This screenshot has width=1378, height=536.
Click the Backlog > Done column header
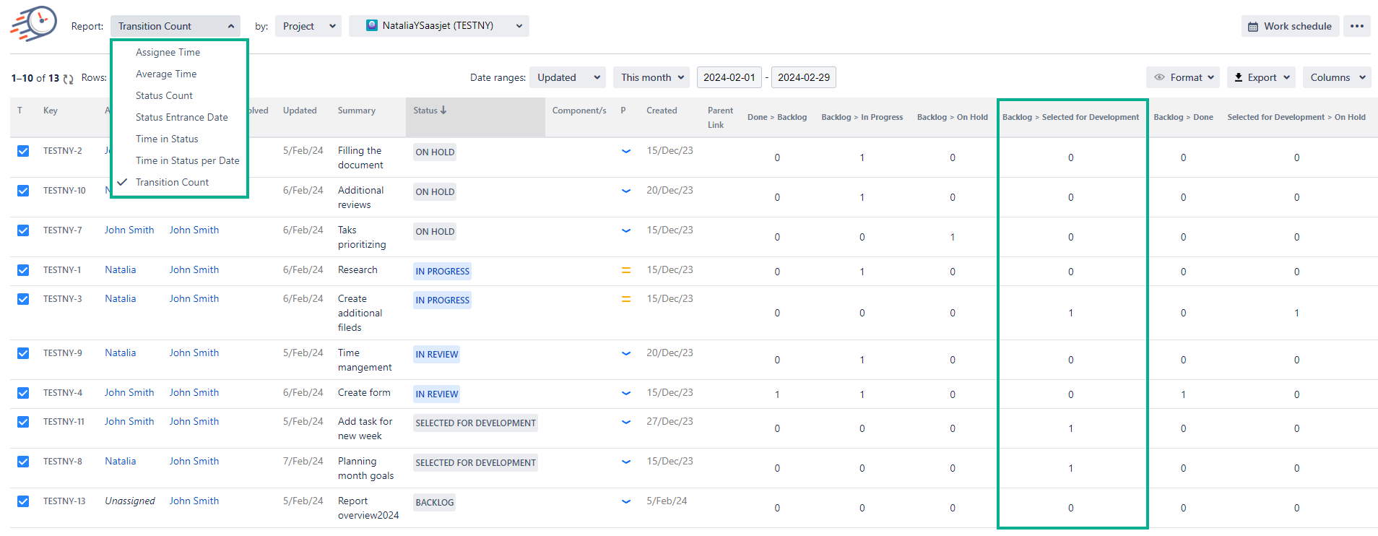(x=1183, y=117)
